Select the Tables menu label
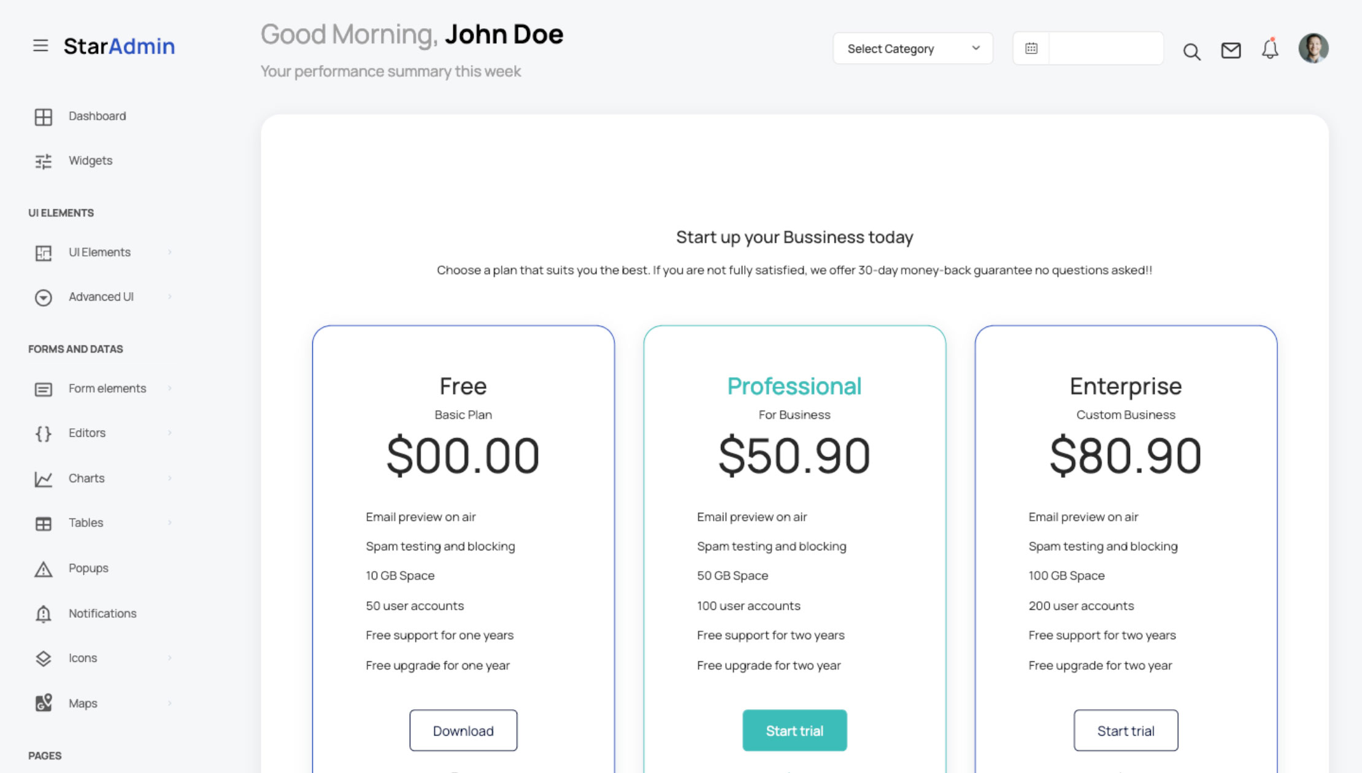The image size is (1362, 773). (x=86, y=523)
